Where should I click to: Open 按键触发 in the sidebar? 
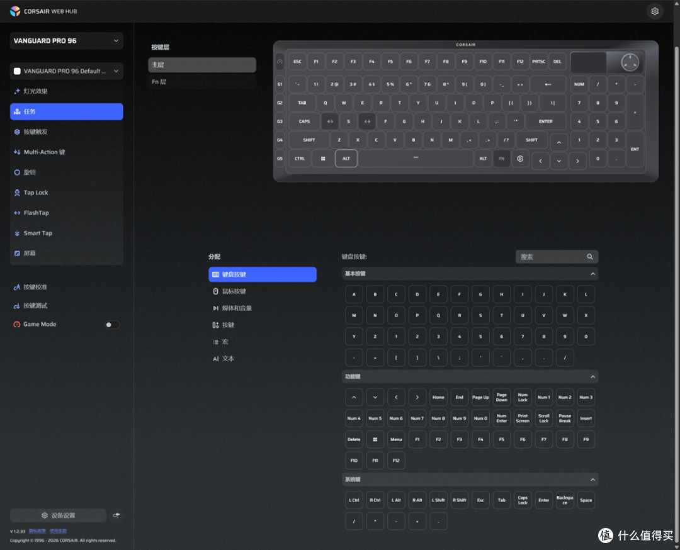point(66,132)
